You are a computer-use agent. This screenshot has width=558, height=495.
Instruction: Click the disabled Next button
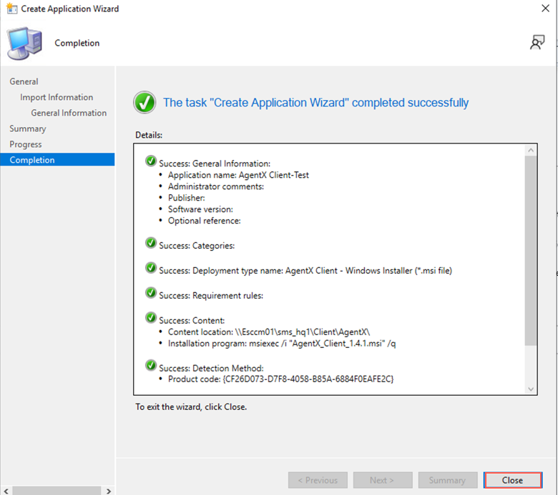383,480
